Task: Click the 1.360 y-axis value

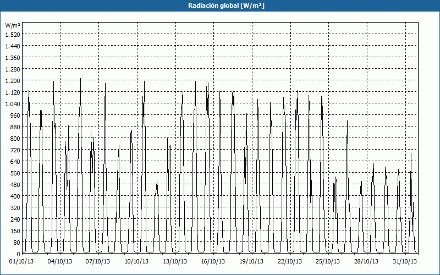Action: click(x=13, y=58)
